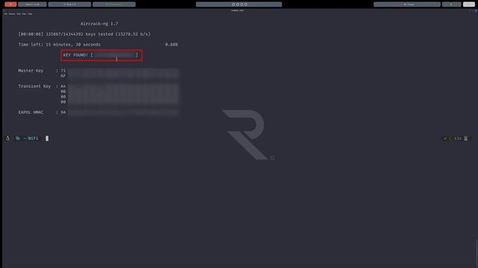Click the 'Time left: 15 minutes, 30 seconds' line

[60, 45]
